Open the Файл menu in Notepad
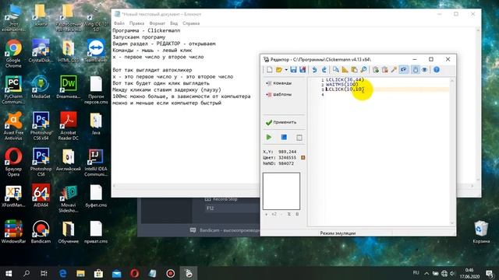Image resolution: width=499 pixels, height=280 pixels. (119, 23)
